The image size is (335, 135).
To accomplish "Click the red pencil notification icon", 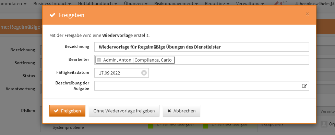I will point(276,3).
